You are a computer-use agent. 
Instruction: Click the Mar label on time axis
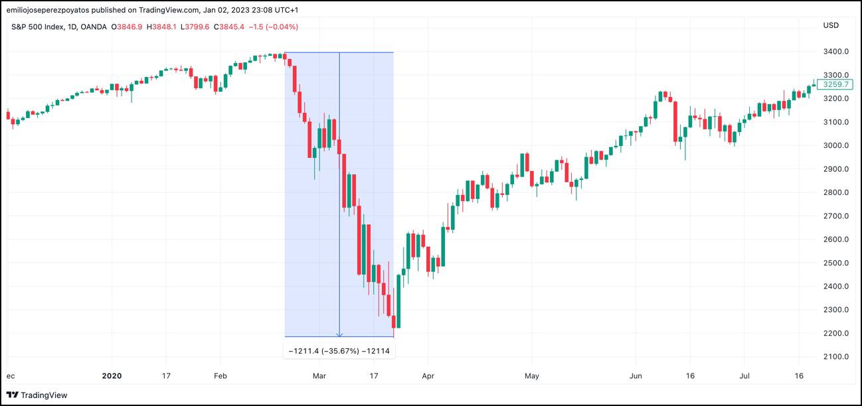pyautogui.click(x=319, y=376)
